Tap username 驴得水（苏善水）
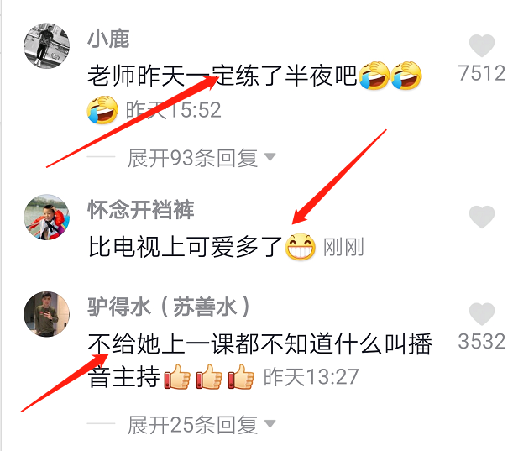The image size is (513, 451). tap(169, 307)
